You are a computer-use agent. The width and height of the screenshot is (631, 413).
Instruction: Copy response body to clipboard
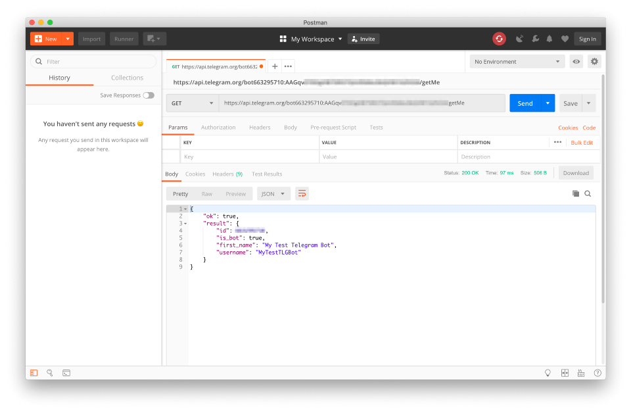[576, 194]
